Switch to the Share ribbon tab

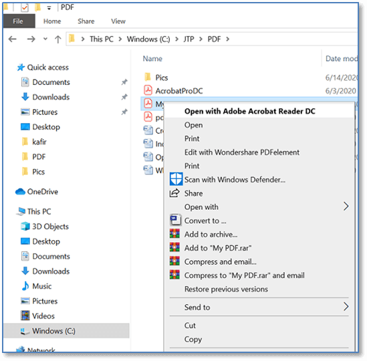(86, 21)
